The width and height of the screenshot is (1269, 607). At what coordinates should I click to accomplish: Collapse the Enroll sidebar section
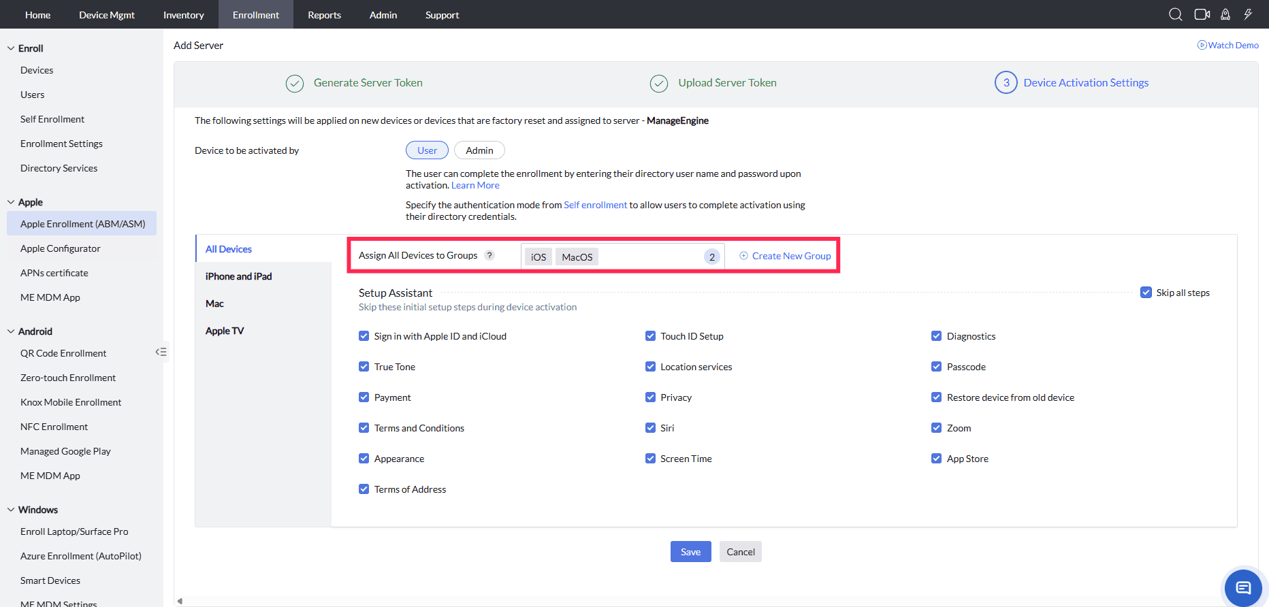tap(11, 48)
